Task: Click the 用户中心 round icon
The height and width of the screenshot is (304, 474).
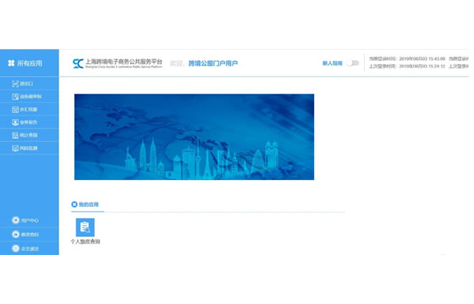Action: [15, 220]
